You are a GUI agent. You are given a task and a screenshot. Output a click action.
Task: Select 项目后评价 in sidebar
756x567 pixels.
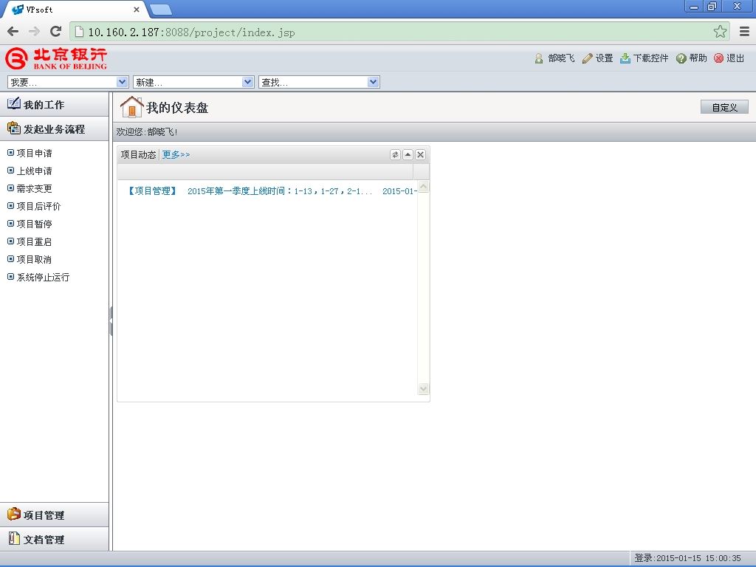38,207
